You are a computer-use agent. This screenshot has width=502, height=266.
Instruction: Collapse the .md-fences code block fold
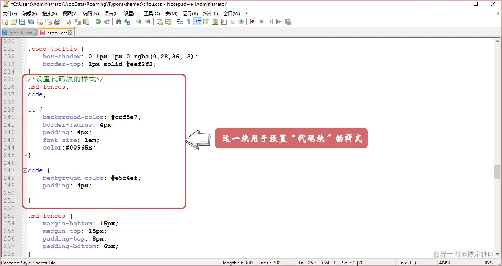tap(24, 216)
